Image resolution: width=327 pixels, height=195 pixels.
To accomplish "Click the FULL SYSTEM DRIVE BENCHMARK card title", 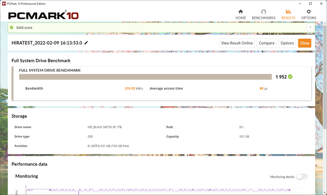I will coord(50,70).
